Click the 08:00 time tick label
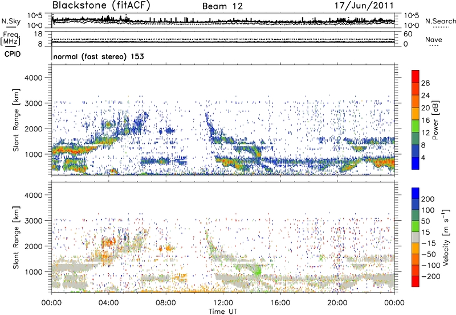 pos(166,303)
